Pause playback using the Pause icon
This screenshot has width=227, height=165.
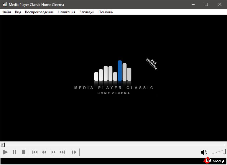click(x=14, y=152)
